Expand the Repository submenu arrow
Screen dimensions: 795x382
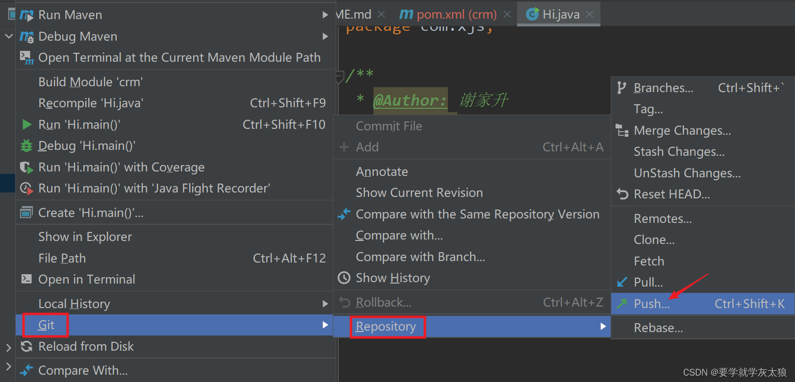pyautogui.click(x=603, y=326)
